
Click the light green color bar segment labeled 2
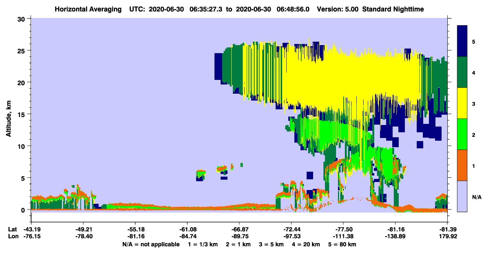[462, 134]
